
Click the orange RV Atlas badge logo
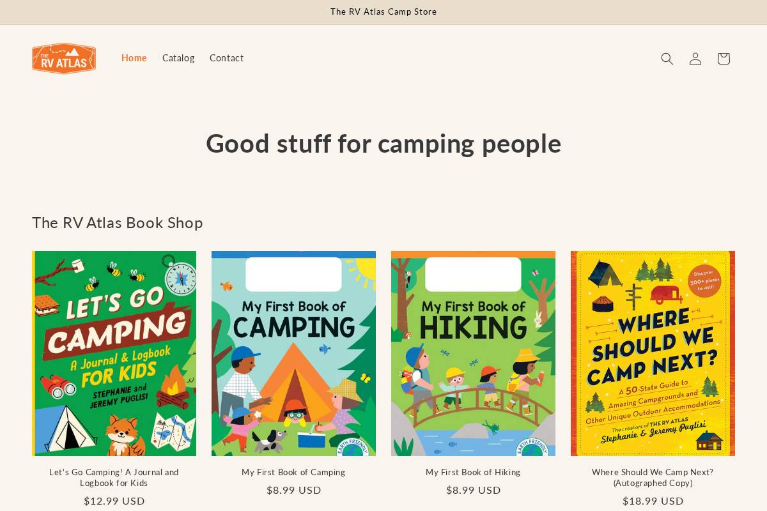coord(64,58)
